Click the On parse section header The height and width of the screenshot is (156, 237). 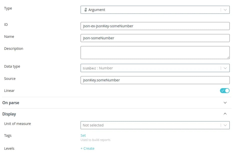coord(11,103)
